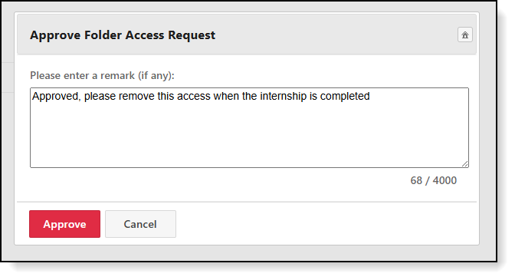
Task: Click "the" before "internship" in the remark
Action: (250, 97)
